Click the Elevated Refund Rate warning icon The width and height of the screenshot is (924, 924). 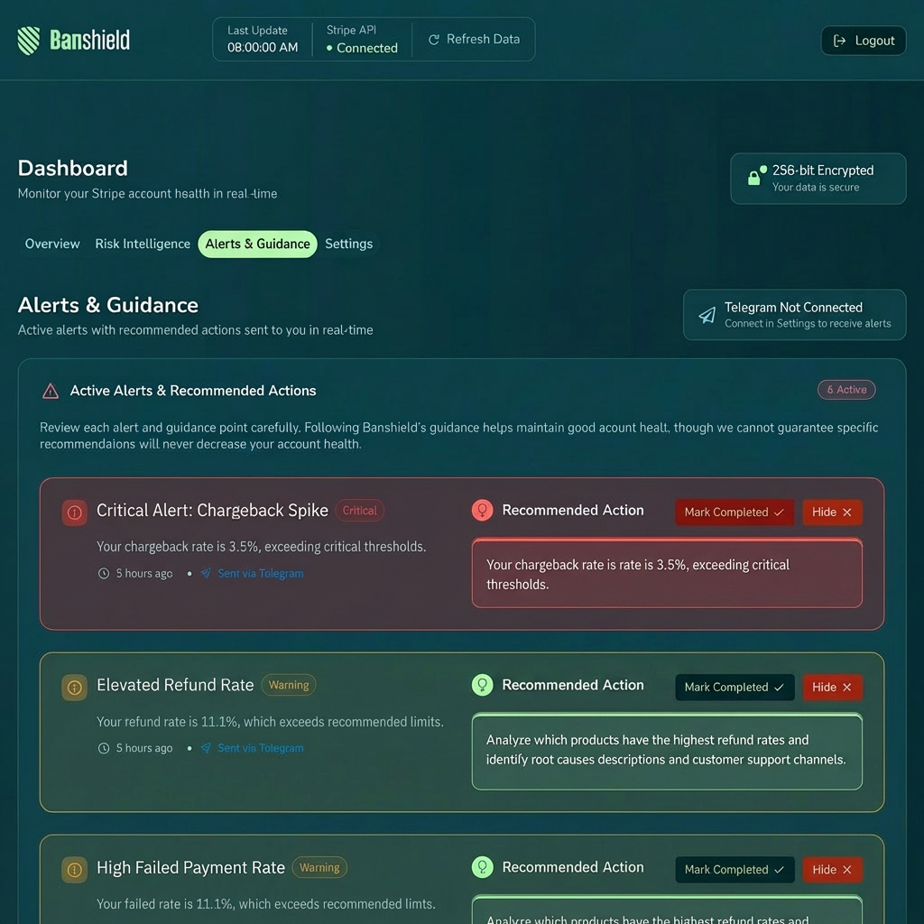[x=74, y=687]
